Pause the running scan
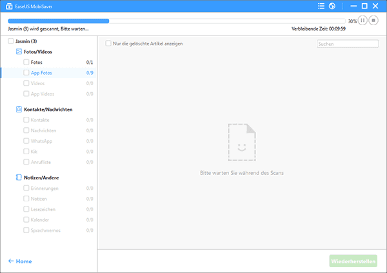 pos(362,20)
